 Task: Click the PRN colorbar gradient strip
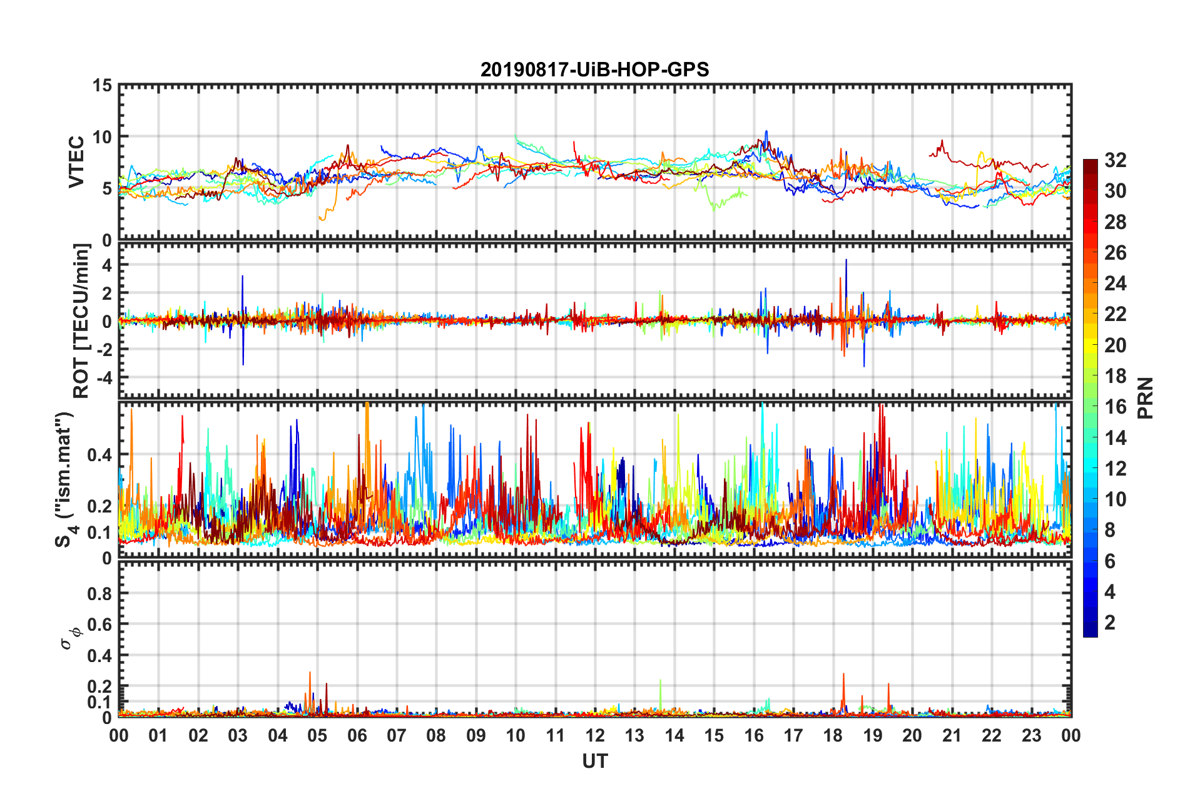click(x=1090, y=398)
